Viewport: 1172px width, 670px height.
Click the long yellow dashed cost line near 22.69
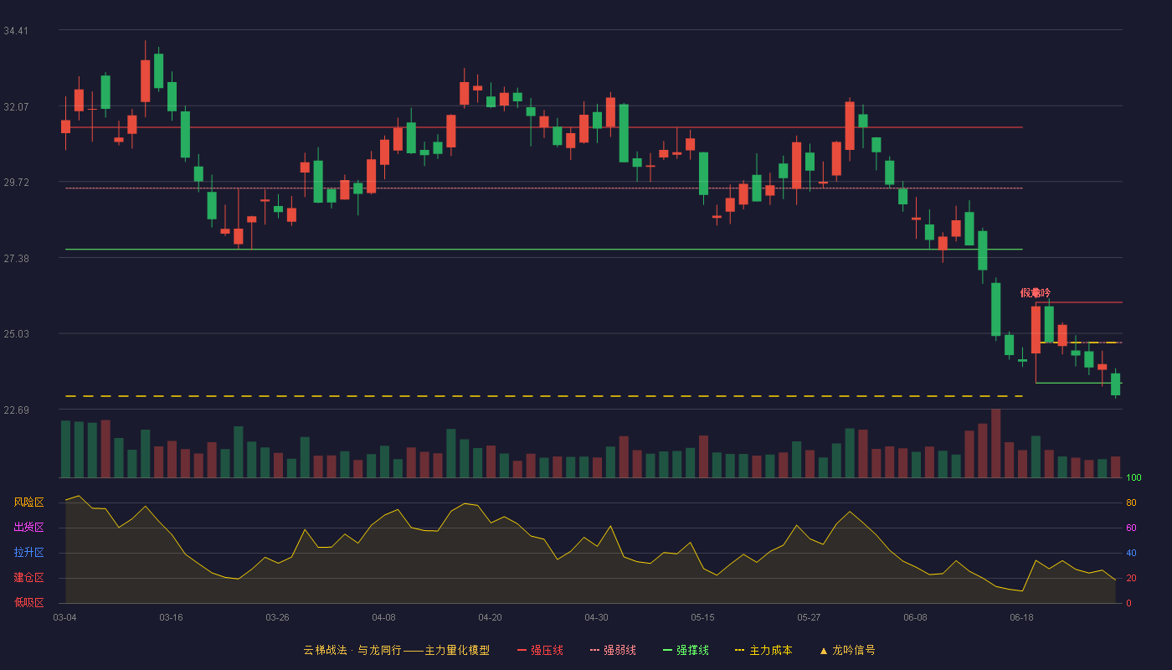(544, 396)
